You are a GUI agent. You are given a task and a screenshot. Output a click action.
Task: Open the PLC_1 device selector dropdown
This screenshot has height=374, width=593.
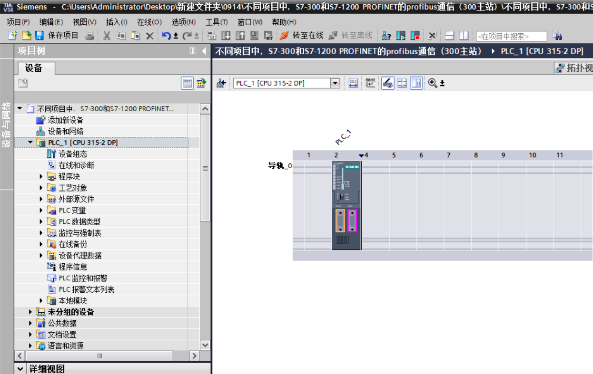tap(336, 83)
